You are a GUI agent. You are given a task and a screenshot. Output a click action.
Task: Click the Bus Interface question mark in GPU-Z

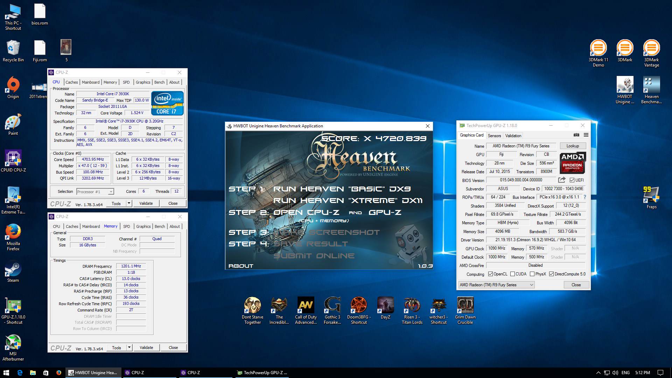pyautogui.click(x=584, y=197)
